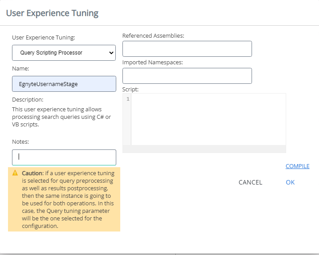Click the script editor horizontal scrollbar
Screen dimensions: 319x255
coord(204,149)
